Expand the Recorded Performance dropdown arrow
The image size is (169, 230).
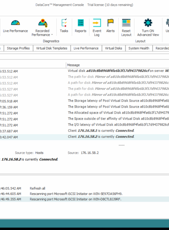(52, 35)
